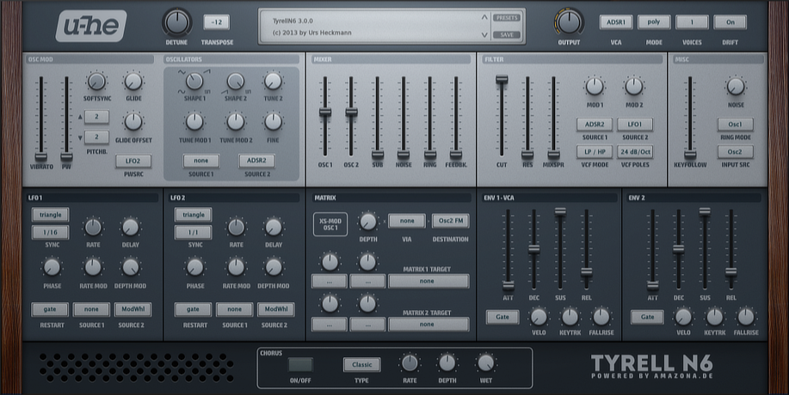The height and width of the screenshot is (395, 789).
Task: Open LFO 1 triangle waveform selector
Action: 50,215
